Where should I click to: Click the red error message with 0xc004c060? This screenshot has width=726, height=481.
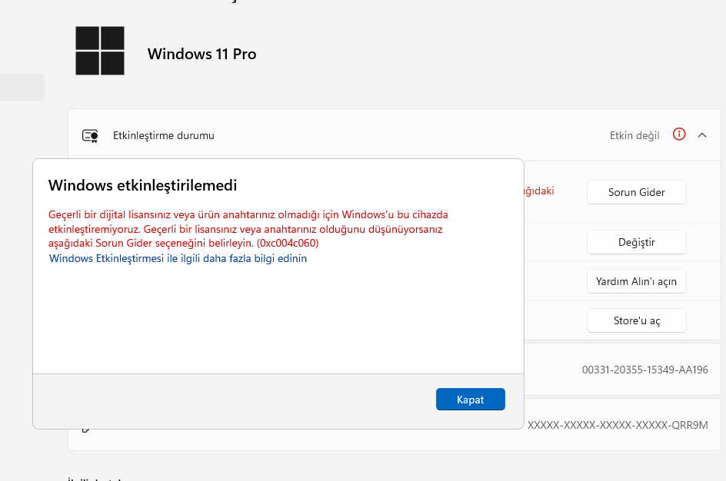click(x=248, y=228)
